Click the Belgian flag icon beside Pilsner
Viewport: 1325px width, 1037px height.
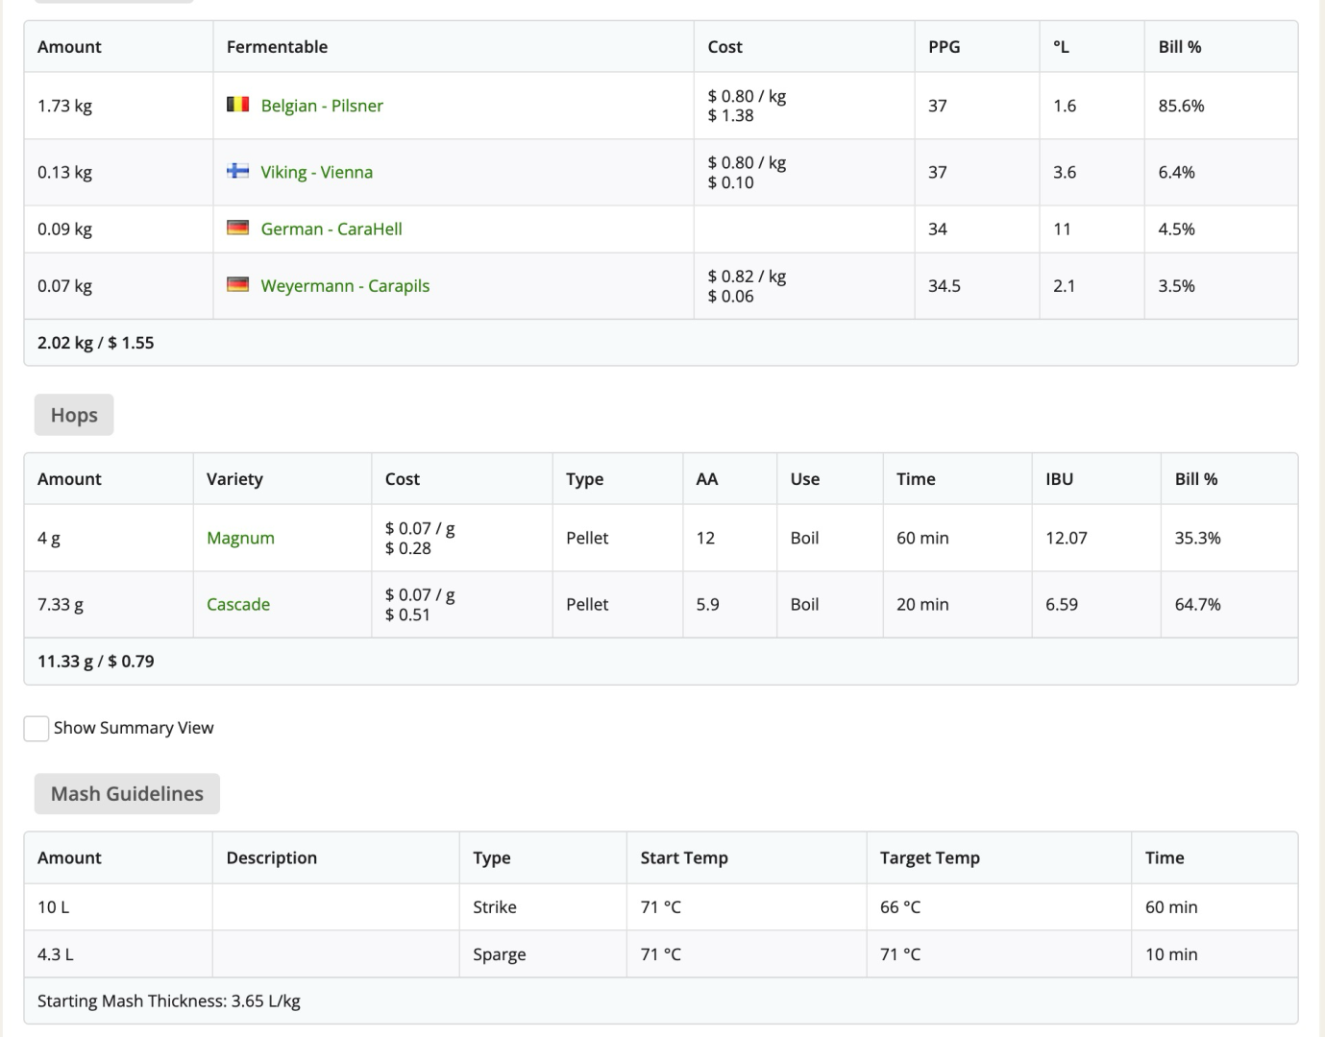coord(237,105)
